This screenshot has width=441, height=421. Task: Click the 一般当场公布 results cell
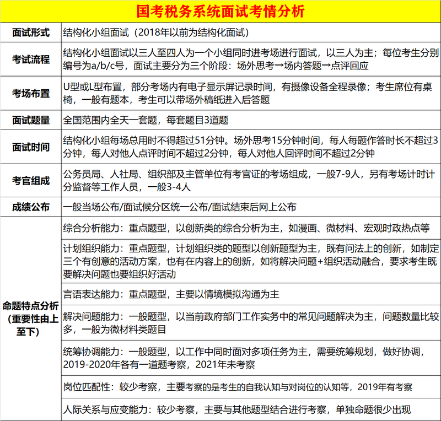click(250, 208)
